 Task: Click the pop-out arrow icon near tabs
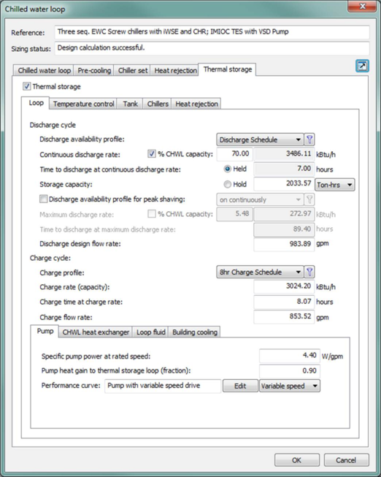tap(362, 66)
